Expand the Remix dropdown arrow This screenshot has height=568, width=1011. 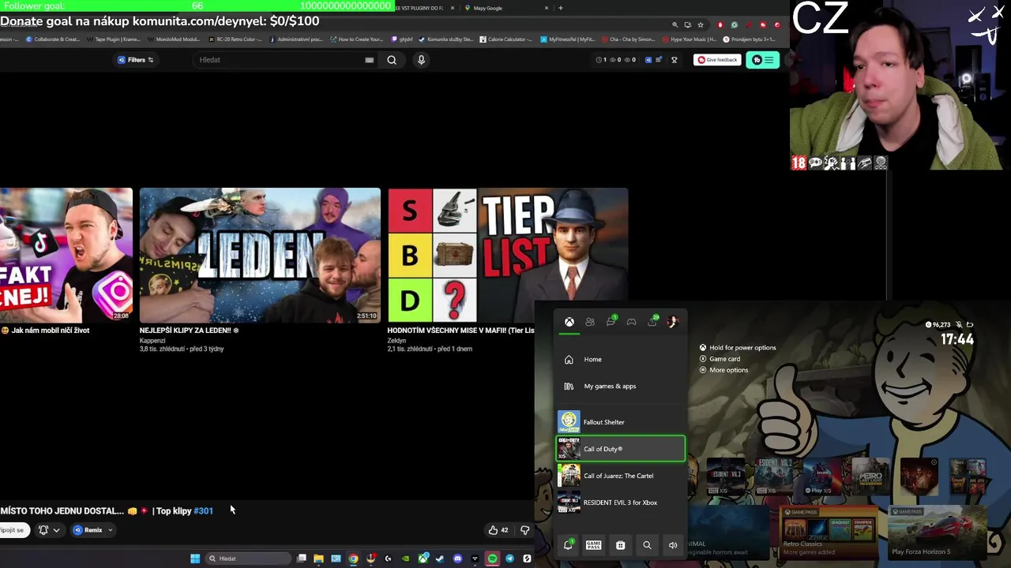(110, 530)
